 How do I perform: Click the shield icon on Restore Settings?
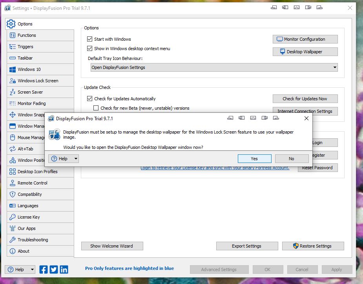tap(296, 246)
